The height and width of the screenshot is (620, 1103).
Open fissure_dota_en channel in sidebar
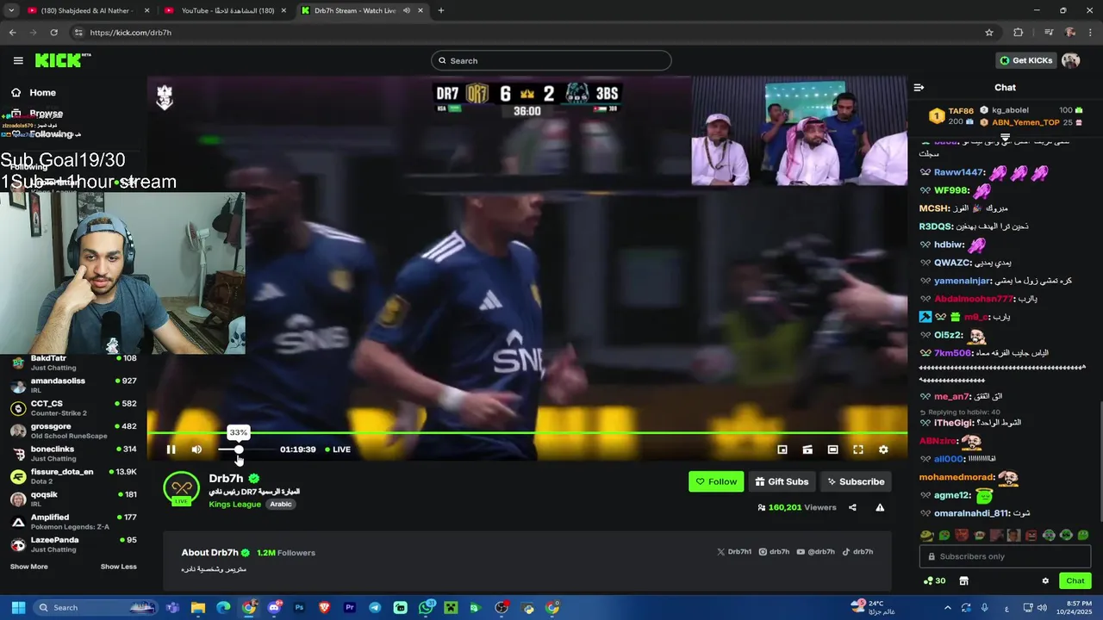point(73,476)
